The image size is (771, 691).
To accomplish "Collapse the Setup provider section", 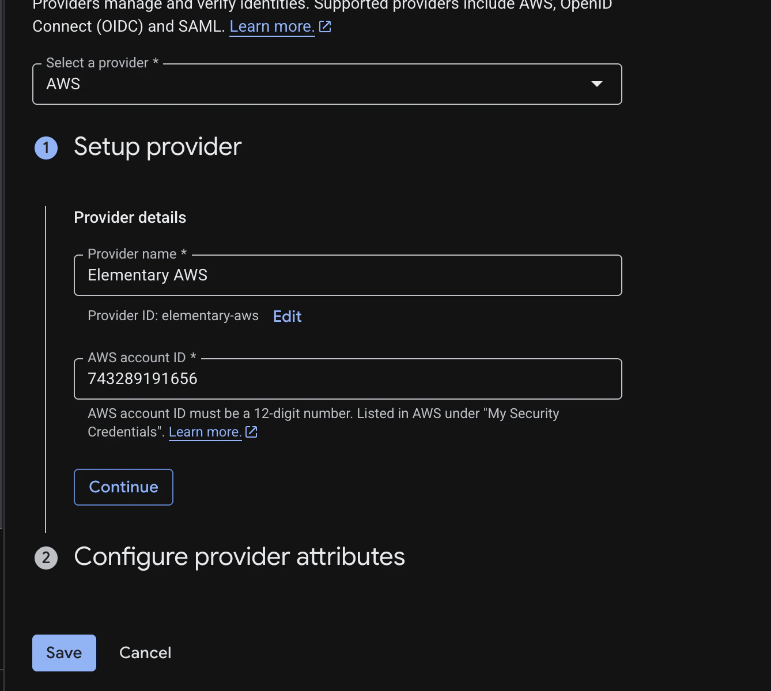I will (x=157, y=147).
